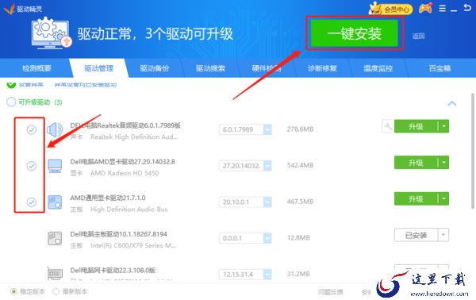Click the Dell电脑主板驱动10.1.18267.8194 title
Screen dimensions: 476x300
pos(119,234)
